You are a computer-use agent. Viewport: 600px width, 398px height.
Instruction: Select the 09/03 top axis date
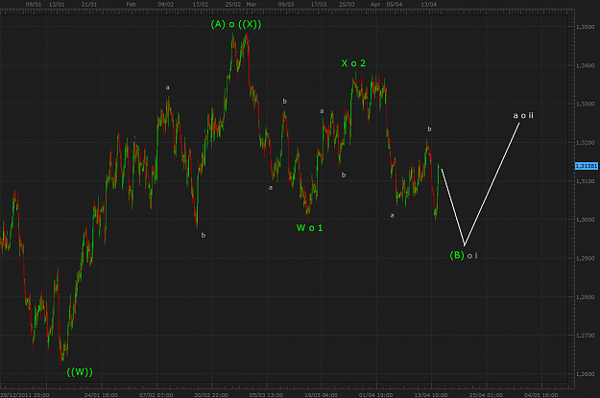pyautogui.click(x=286, y=4)
